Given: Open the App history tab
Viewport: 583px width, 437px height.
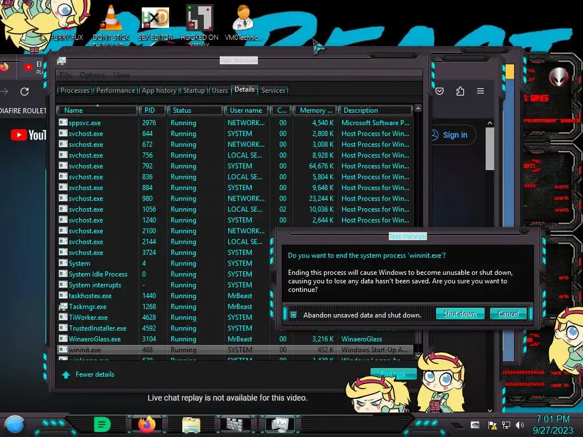Looking at the screenshot, I should (x=159, y=90).
